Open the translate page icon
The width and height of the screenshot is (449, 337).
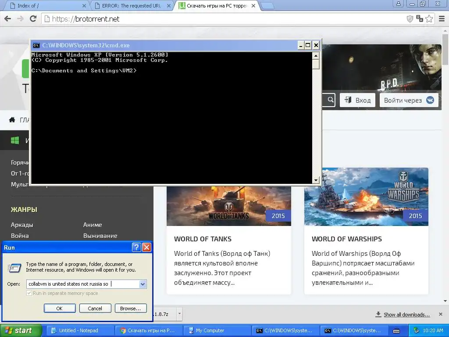pyautogui.click(x=420, y=19)
